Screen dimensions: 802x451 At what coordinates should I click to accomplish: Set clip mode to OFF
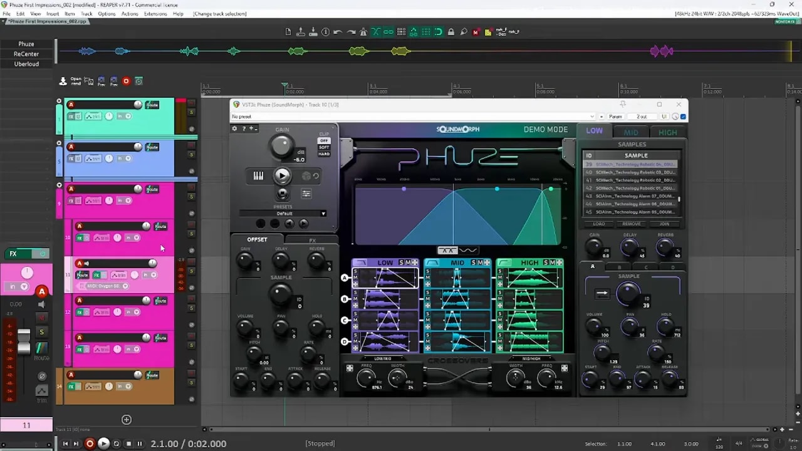point(324,141)
